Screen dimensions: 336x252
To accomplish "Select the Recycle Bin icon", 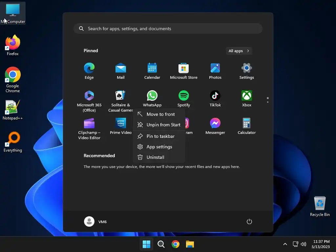I will pos(320,206).
